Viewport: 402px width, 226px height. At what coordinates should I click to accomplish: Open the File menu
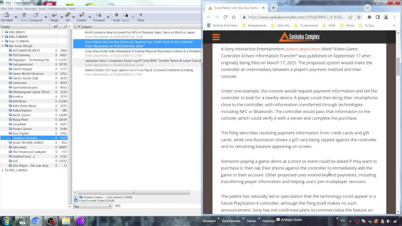(x=3, y=8)
